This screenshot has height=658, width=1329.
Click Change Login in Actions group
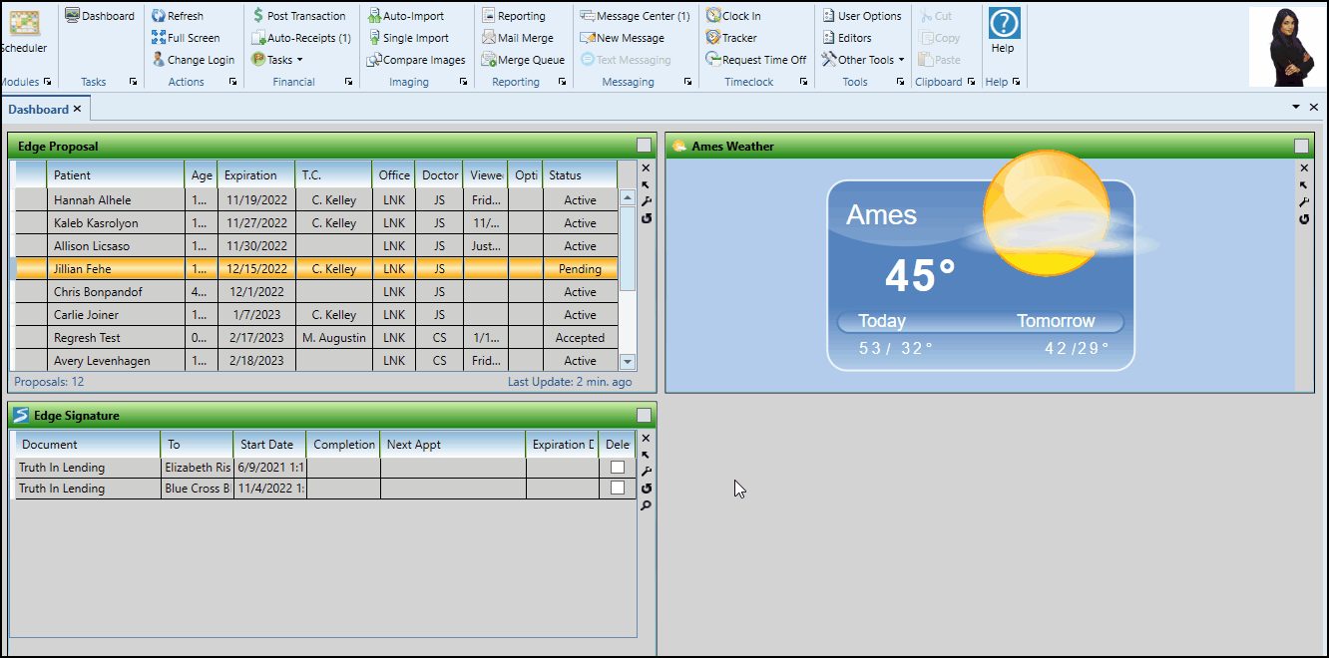[194, 60]
